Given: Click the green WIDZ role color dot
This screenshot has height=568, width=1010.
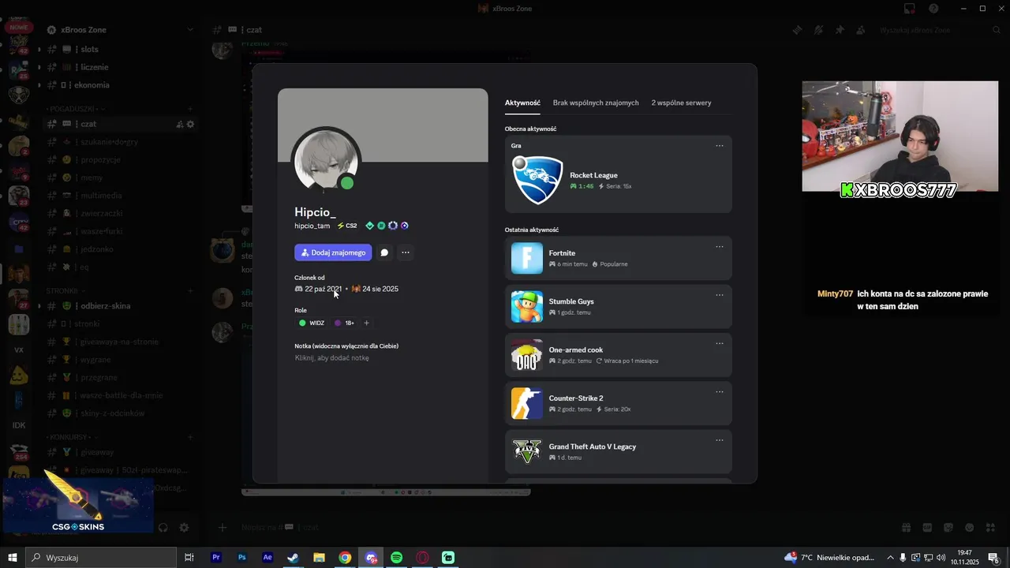Looking at the screenshot, I should [x=302, y=323].
